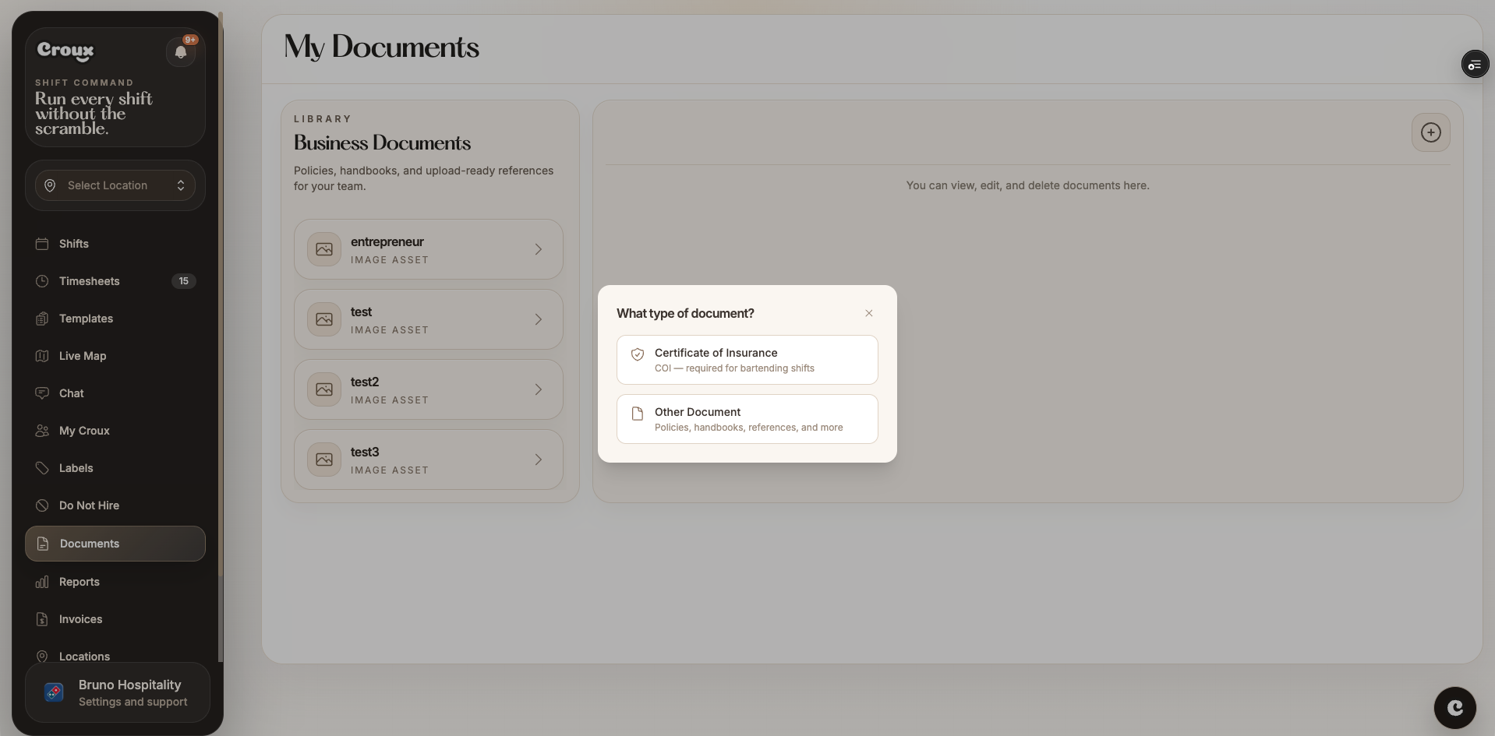The height and width of the screenshot is (736, 1495).
Task: Expand the test row chevron
Action: pos(539,319)
